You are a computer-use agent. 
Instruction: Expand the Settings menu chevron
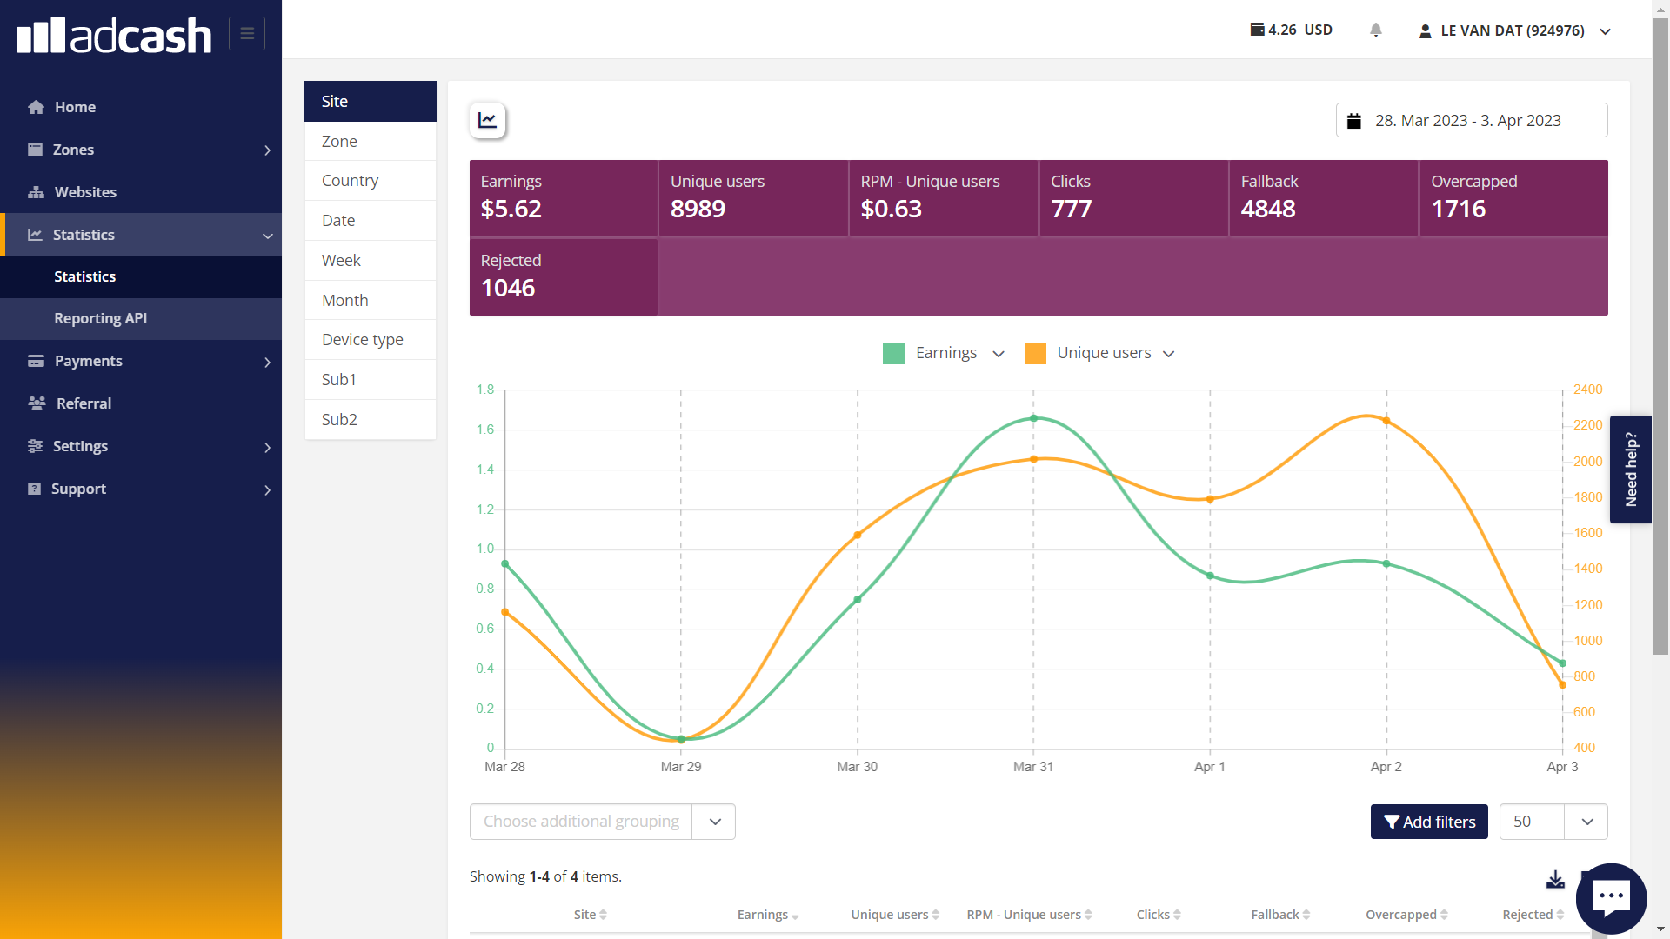click(x=267, y=448)
